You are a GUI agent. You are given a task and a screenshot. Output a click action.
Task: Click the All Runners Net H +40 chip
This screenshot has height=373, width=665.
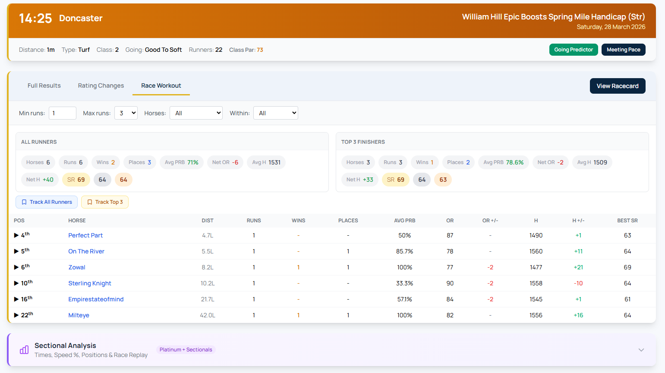coord(40,180)
